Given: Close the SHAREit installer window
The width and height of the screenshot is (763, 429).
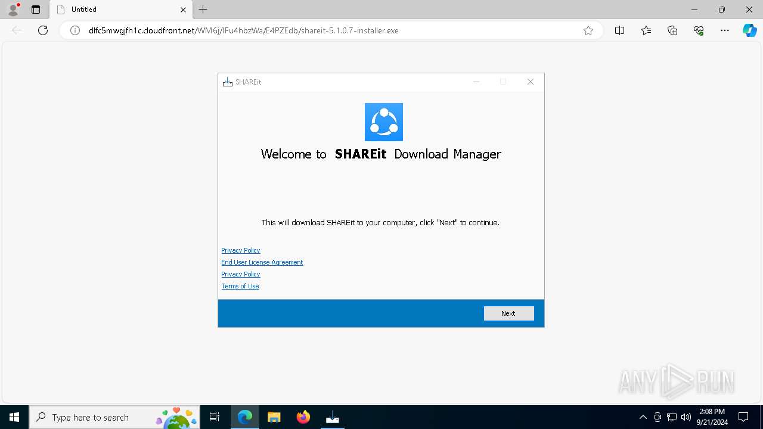Looking at the screenshot, I should pyautogui.click(x=531, y=82).
